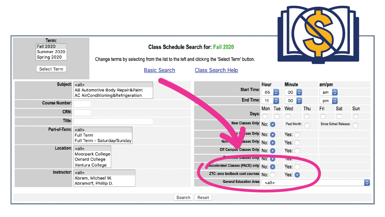The image size is (385, 217).
Task: Open the General Education Area dropdown
Action: [367, 183]
